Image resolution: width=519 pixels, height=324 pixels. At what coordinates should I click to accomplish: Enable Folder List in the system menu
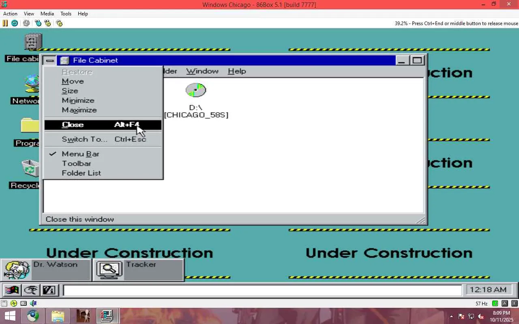point(103,173)
